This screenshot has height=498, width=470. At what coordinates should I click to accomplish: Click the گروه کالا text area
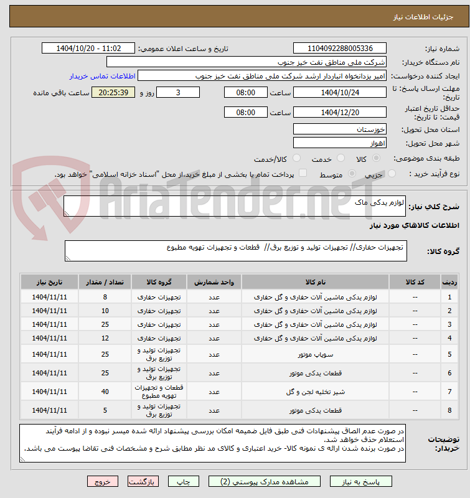point(236,251)
